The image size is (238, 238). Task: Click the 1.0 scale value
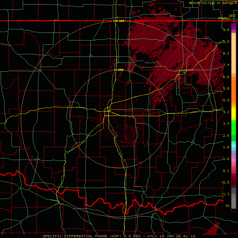pyautogui.click(x=226, y=159)
